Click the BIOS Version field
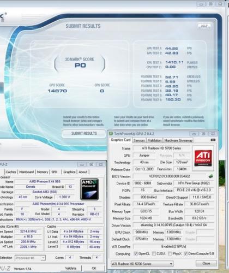229x273 pixels. tap(170, 176)
